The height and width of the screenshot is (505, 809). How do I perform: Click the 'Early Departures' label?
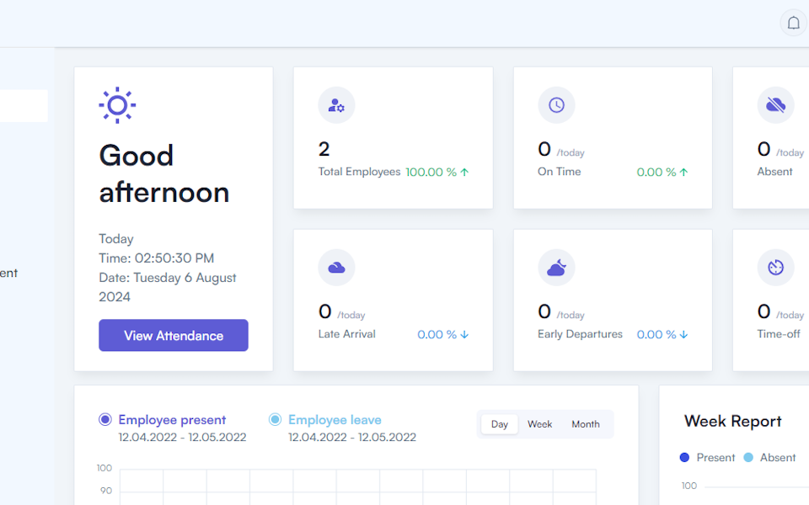(x=580, y=334)
